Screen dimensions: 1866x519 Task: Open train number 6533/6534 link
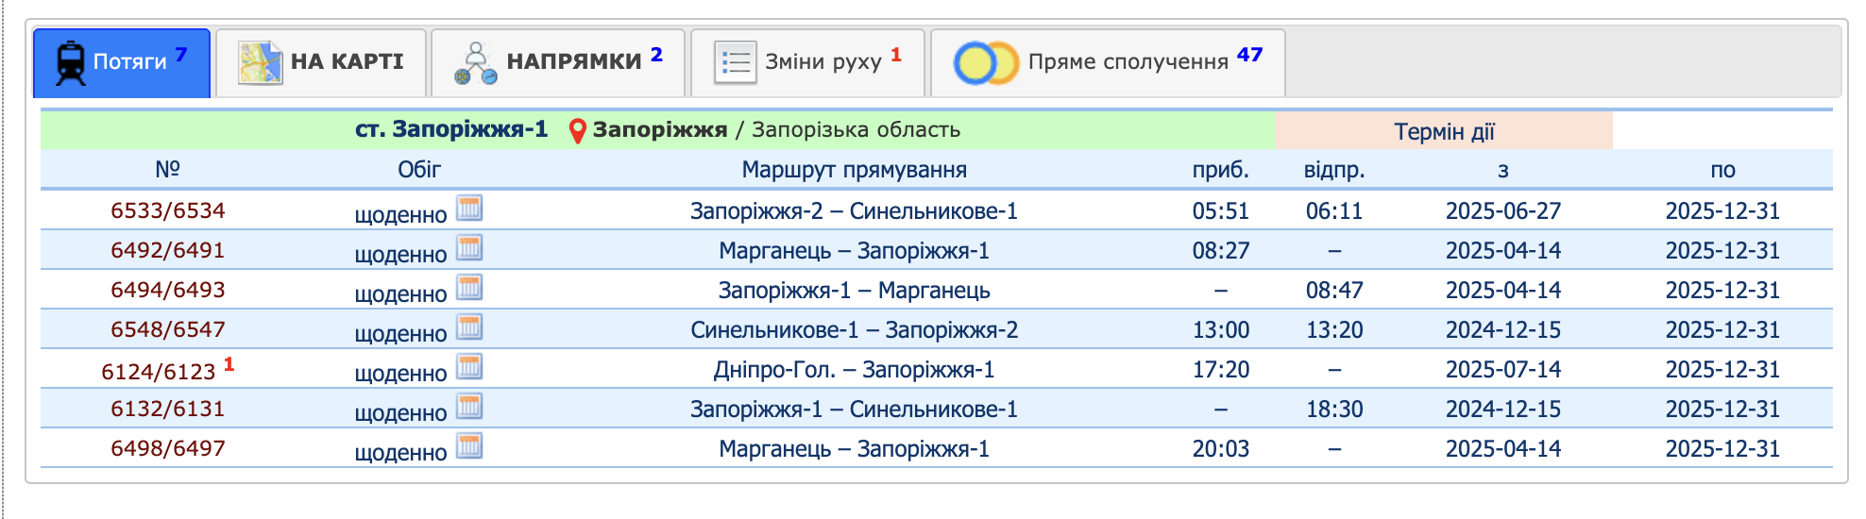168,210
